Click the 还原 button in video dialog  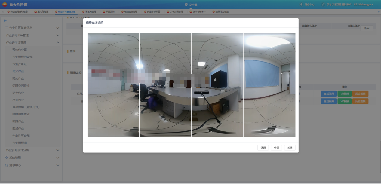pos(263,148)
